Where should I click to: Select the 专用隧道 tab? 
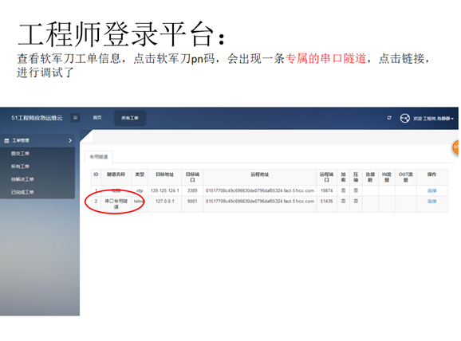(x=99, y=157)
